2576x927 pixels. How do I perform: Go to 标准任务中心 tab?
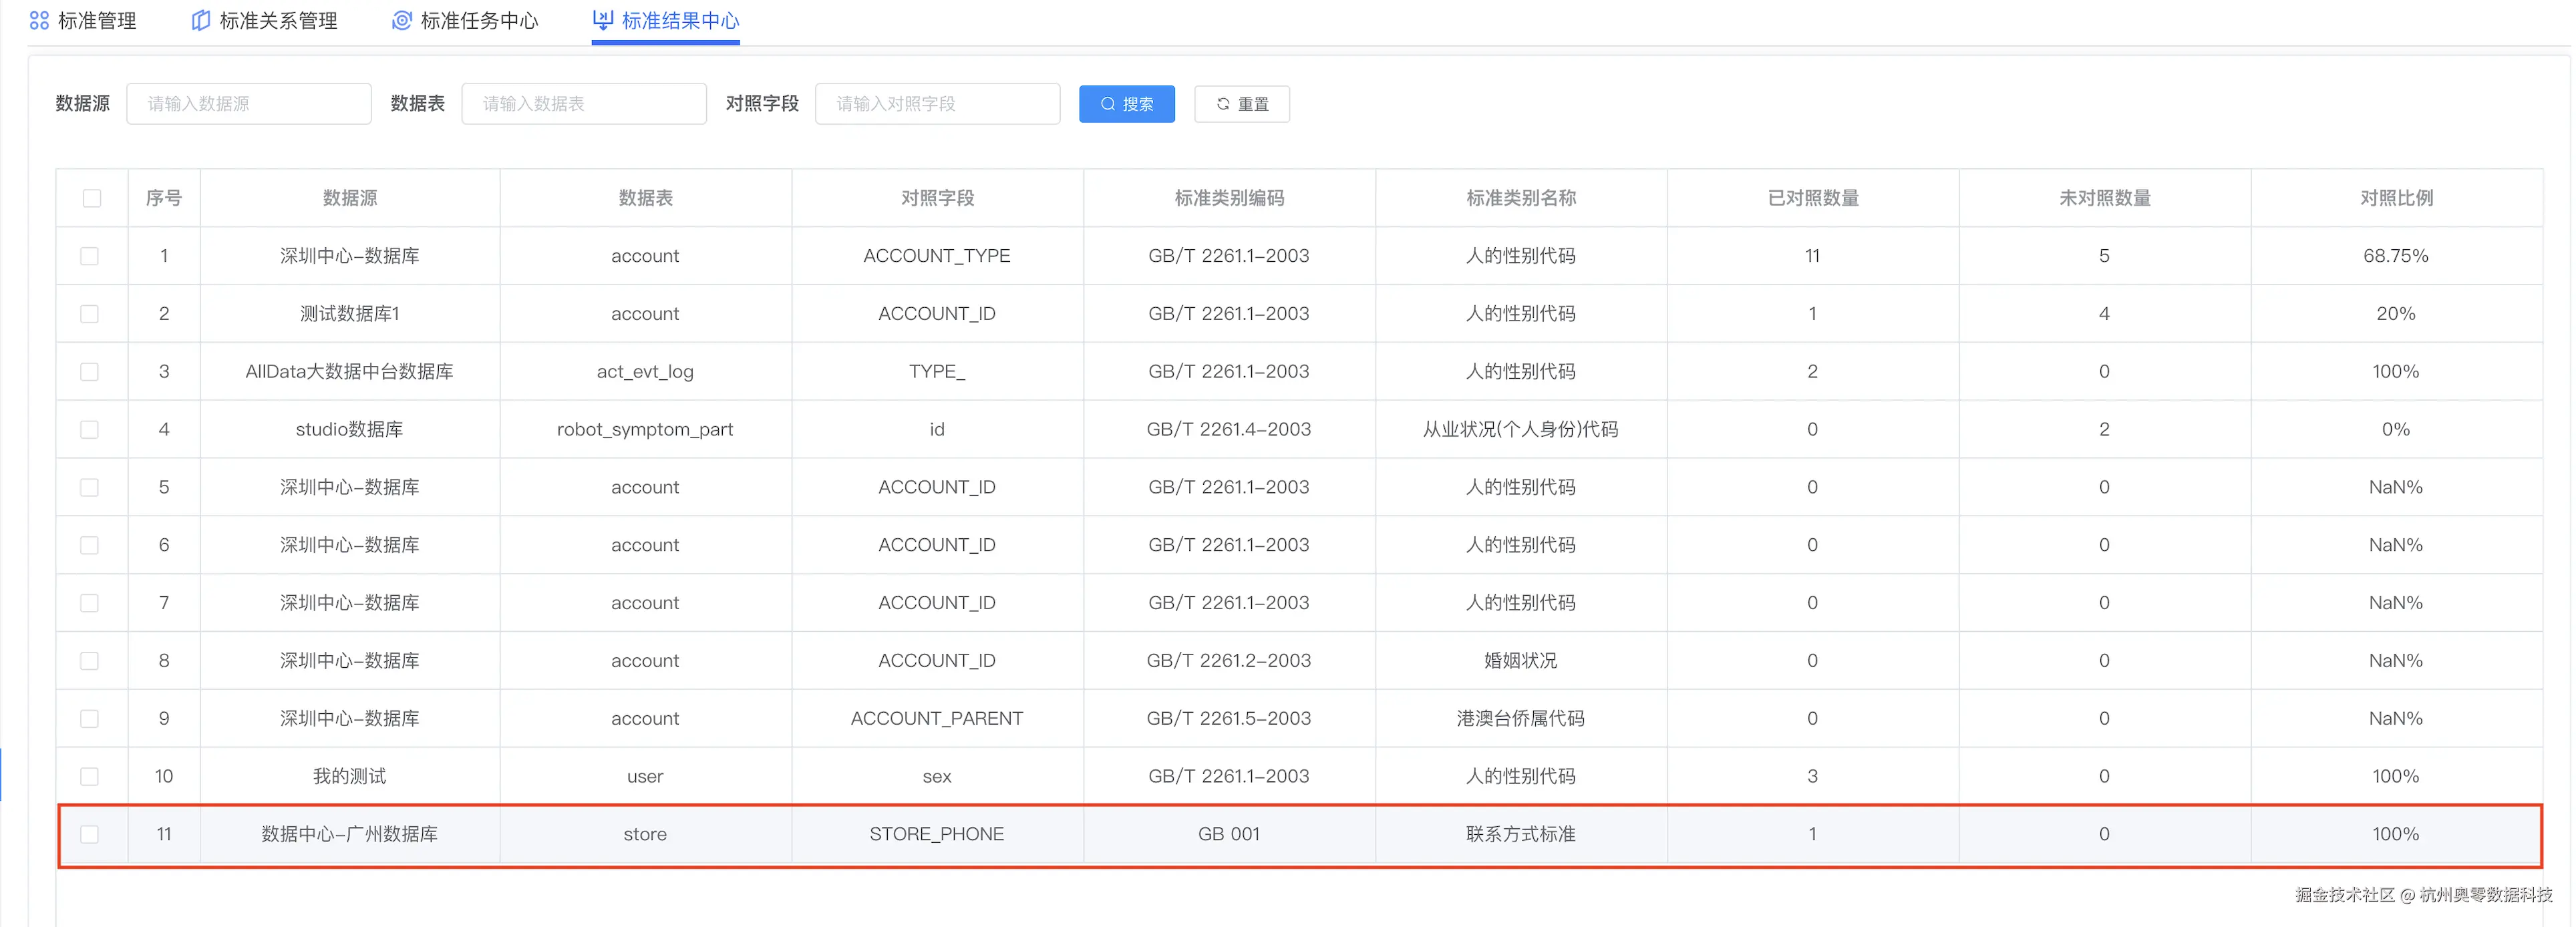click(465, 20)
